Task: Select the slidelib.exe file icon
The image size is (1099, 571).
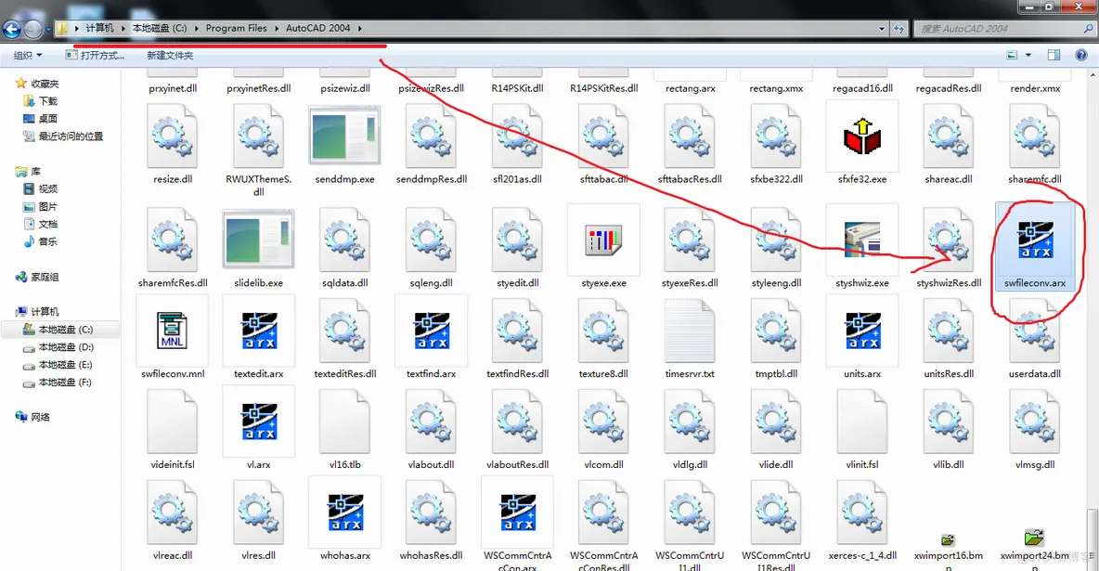Action: (259, 240)
